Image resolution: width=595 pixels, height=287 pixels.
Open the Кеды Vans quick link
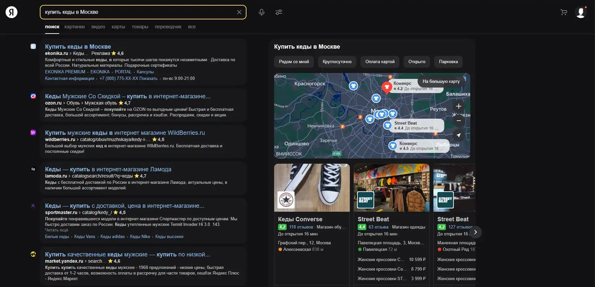pyautogui.click(x=85, y=236)
